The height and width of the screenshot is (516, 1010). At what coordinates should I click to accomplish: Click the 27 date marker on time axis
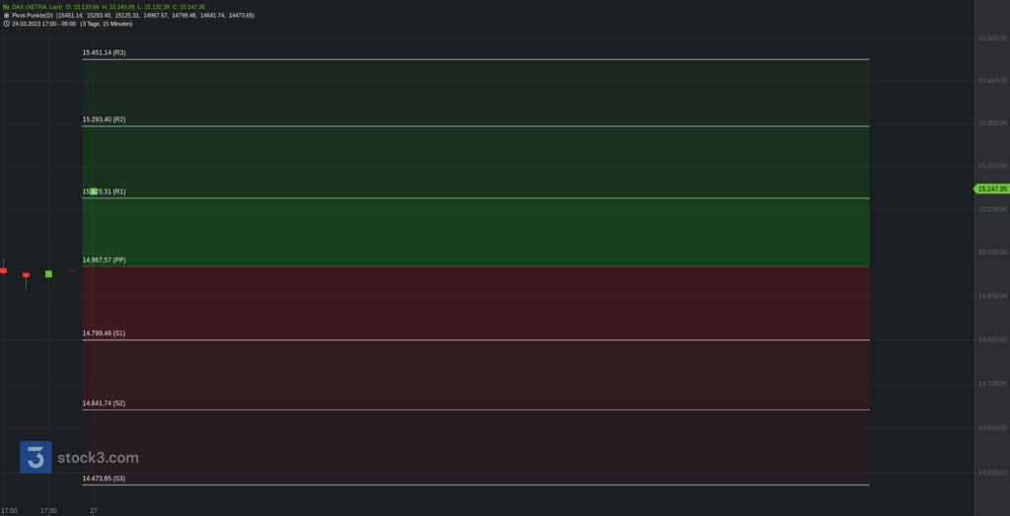[94, 511]
